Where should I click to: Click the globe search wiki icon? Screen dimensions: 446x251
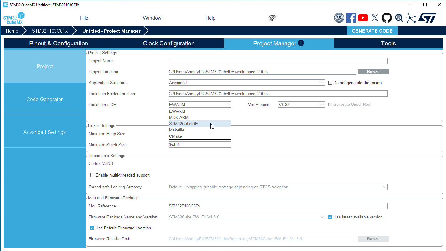click(399, 18)
